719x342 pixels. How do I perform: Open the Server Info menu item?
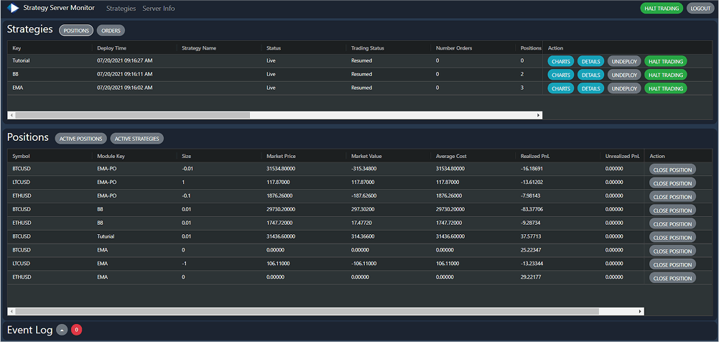coord(158,9)
